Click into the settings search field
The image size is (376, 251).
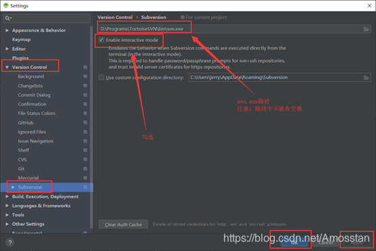47,18
